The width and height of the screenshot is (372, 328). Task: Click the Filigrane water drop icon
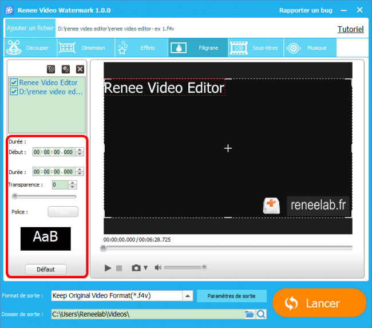click(x=179, y=48)
